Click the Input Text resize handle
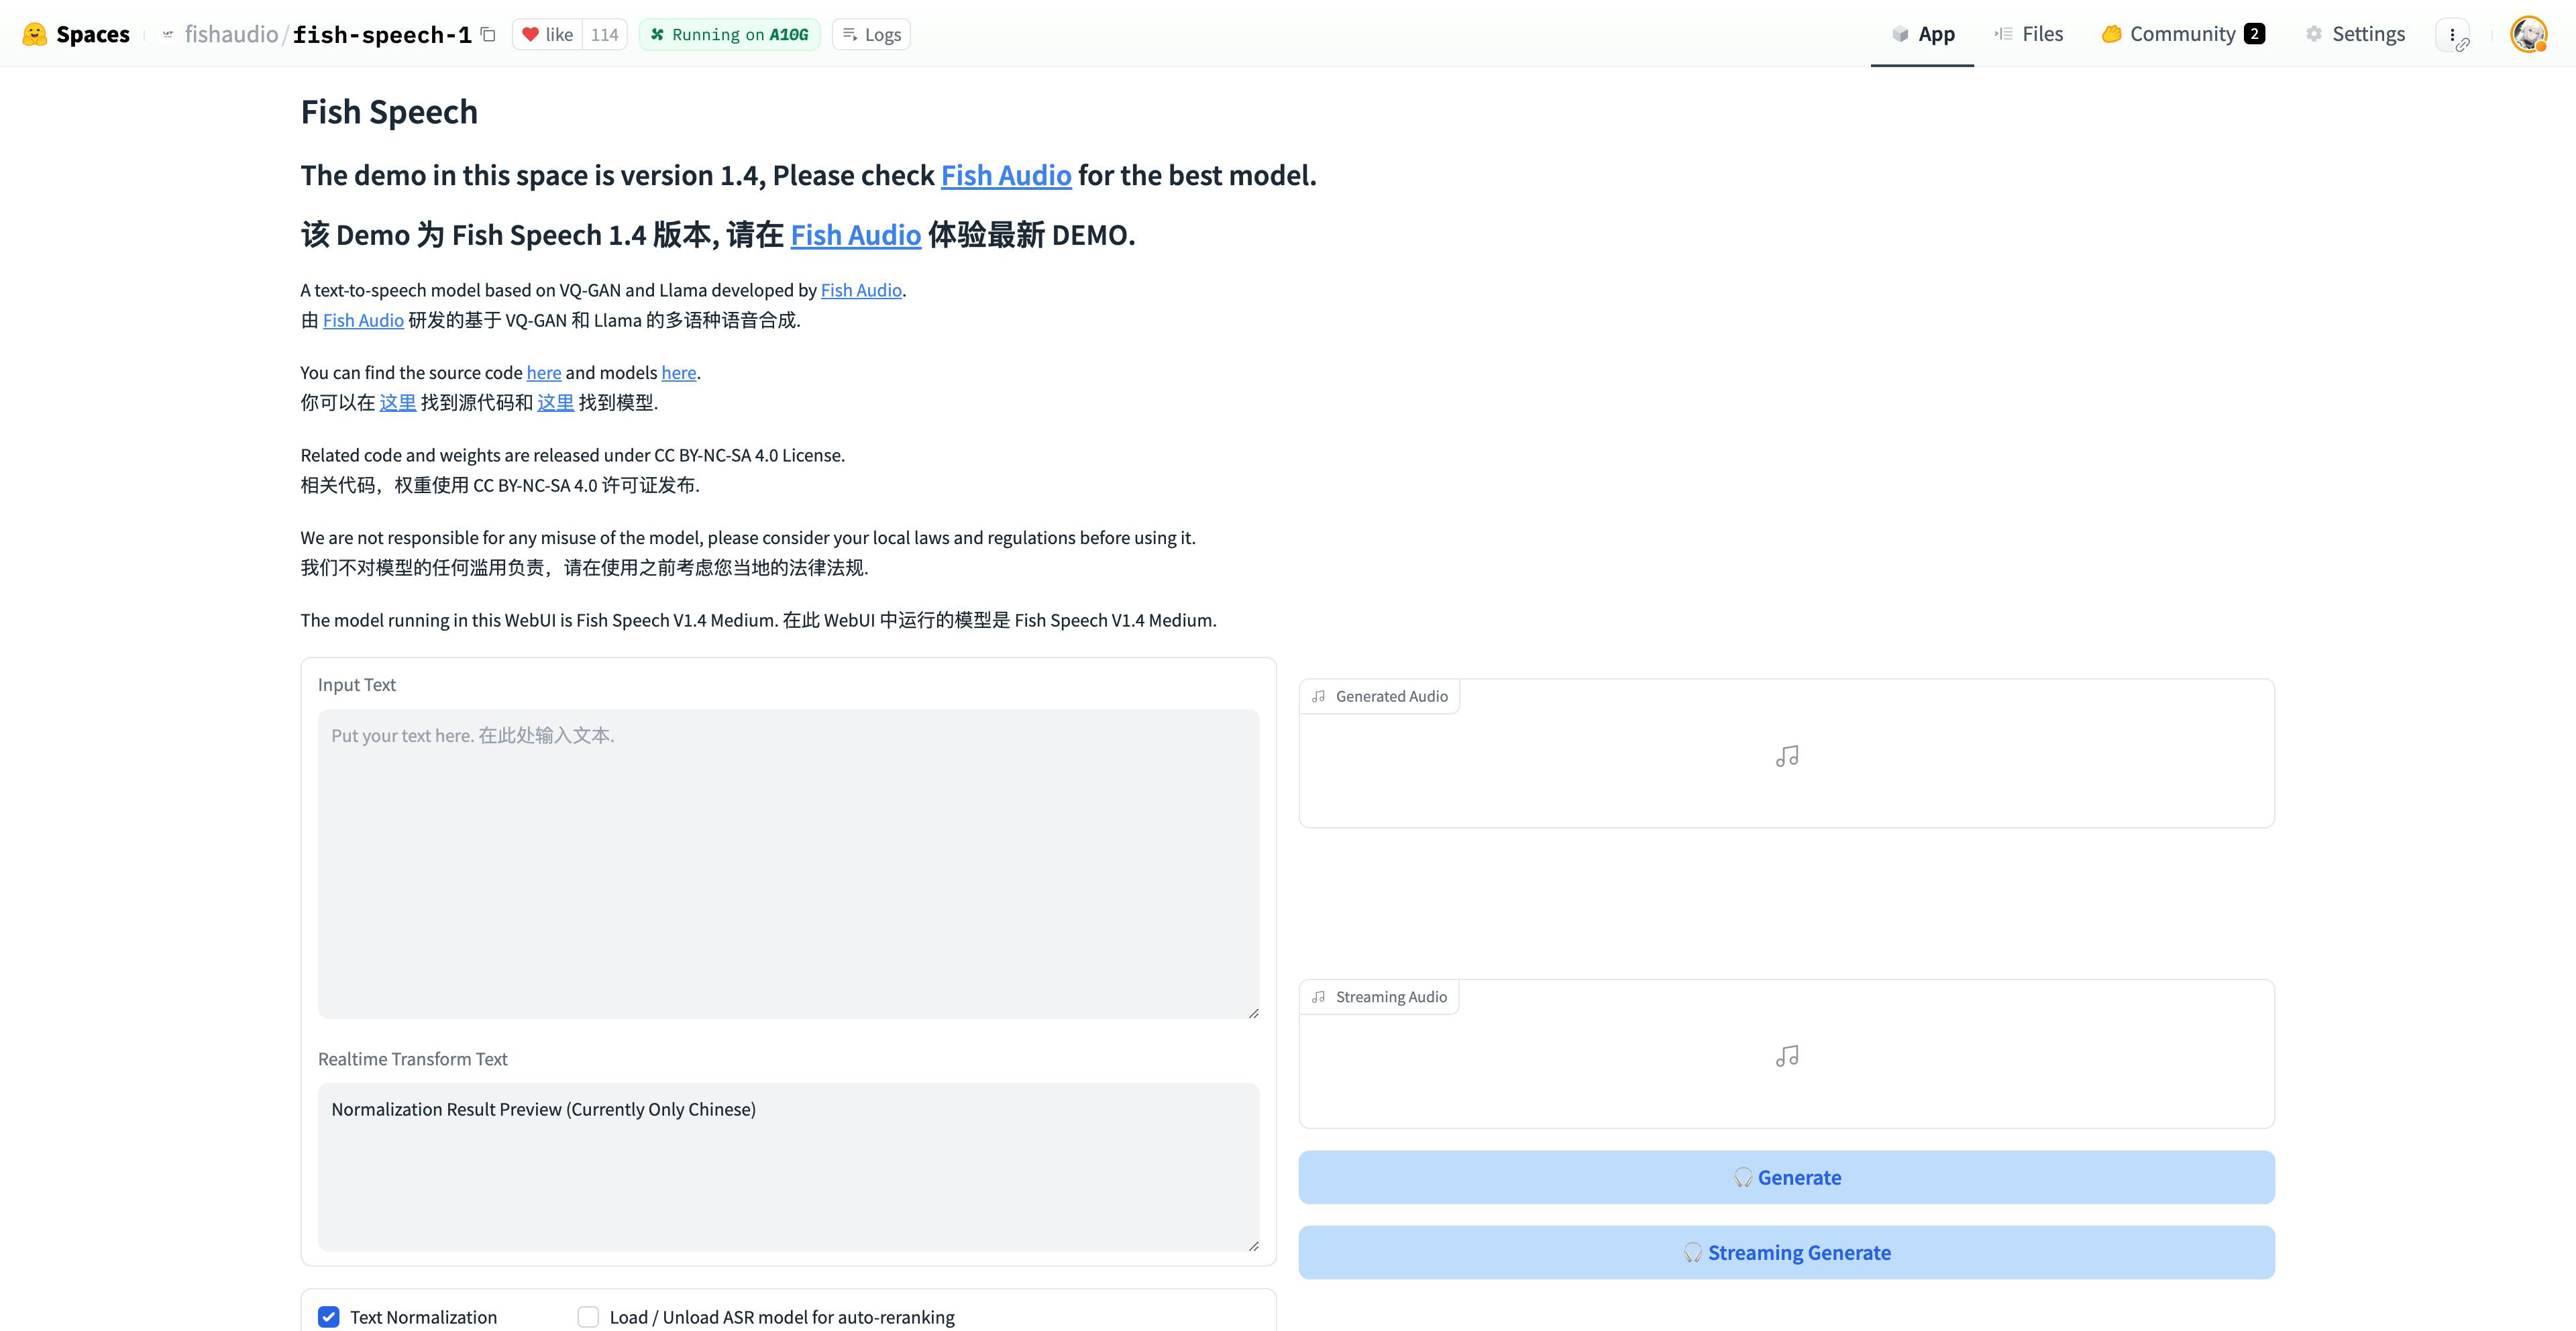 (x=1253, y=1013)
